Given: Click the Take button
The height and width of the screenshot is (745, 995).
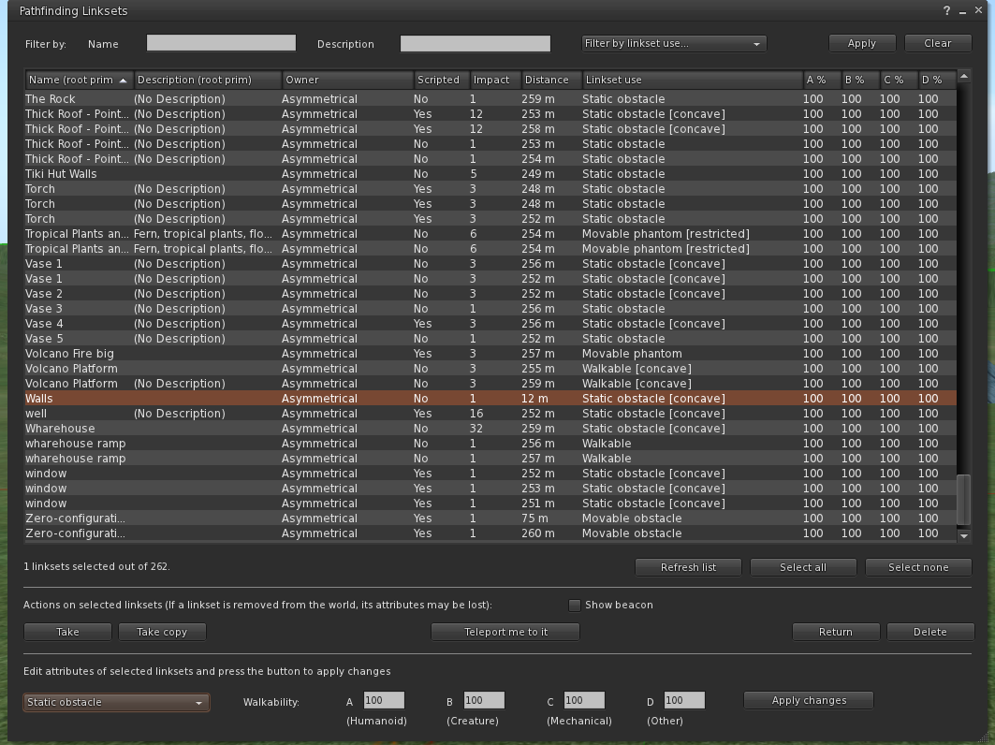Looking at the screenshot, I should pyautogui.click(x=67, y=632).
